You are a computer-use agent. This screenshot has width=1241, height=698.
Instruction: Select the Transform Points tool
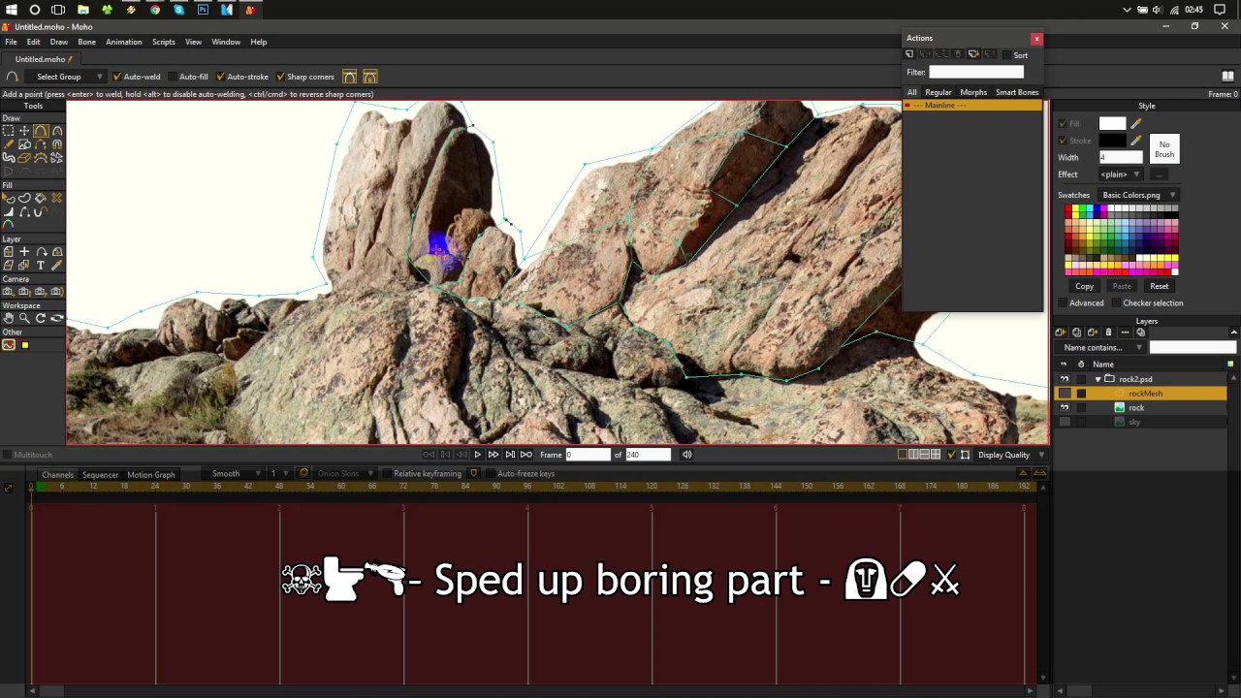pos(24,130)
